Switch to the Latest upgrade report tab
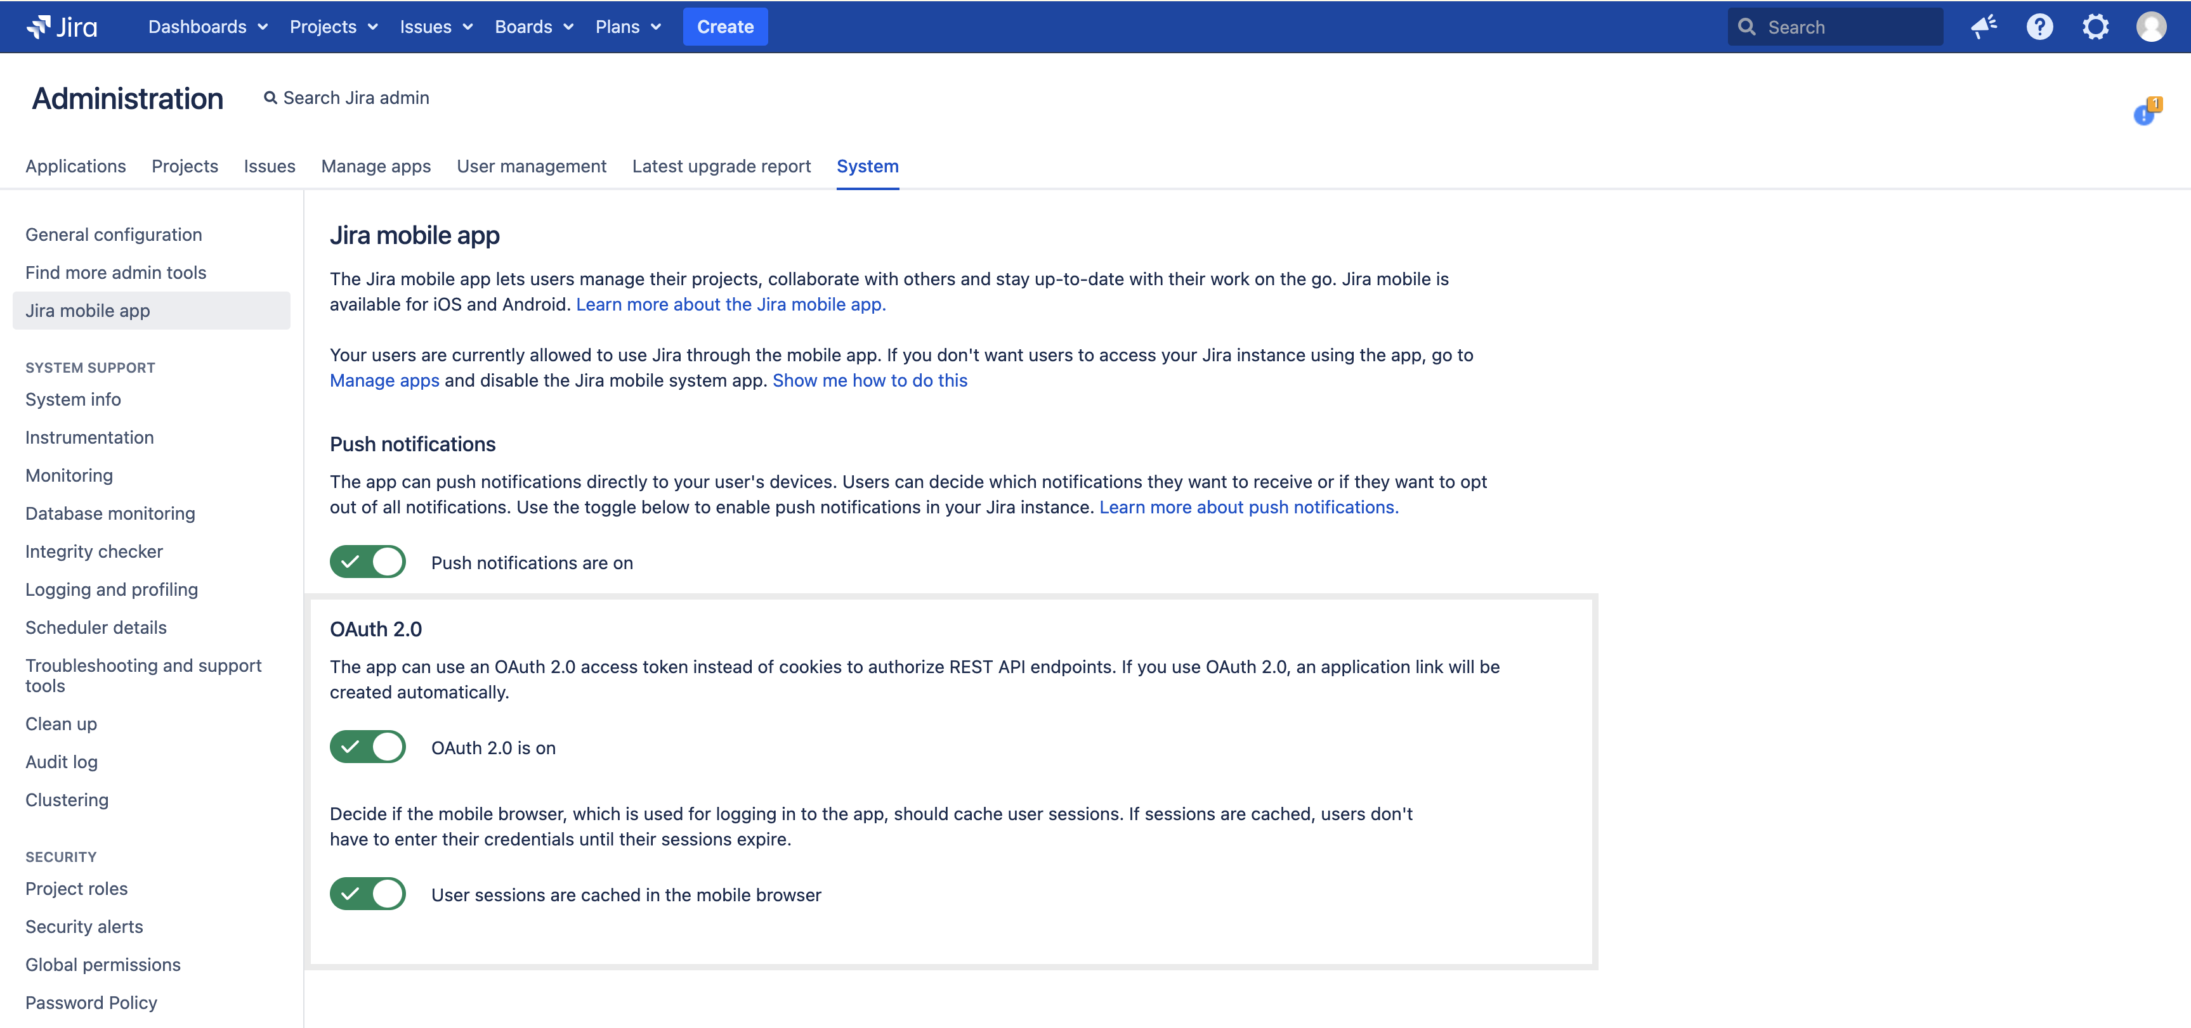 [x=721, y=167]
